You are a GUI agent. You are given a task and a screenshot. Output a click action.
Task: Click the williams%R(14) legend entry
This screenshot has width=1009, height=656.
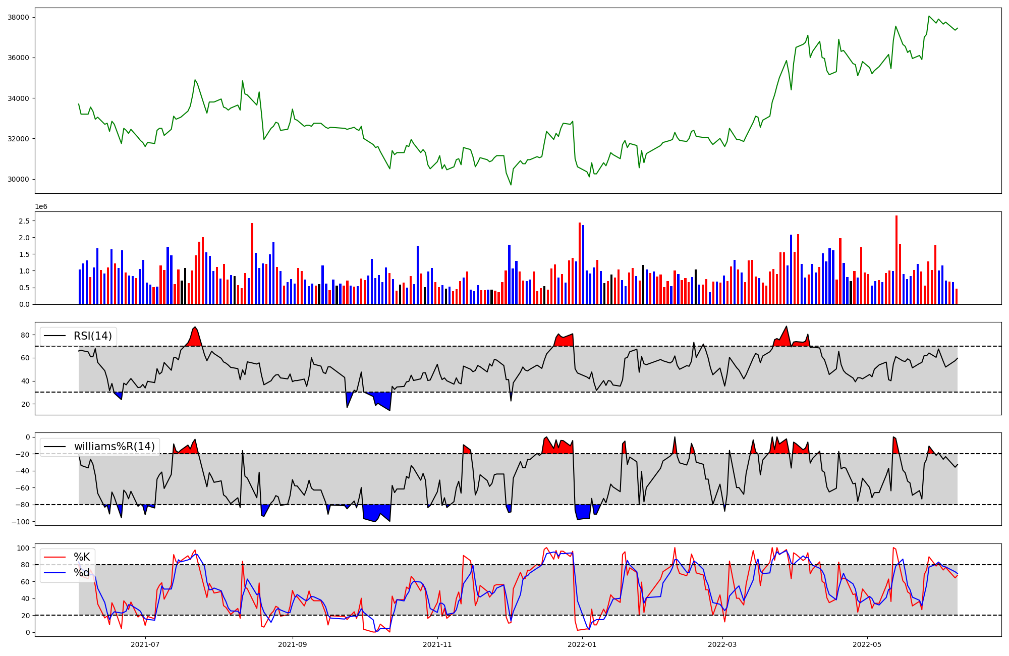click(x=114, y=447)
